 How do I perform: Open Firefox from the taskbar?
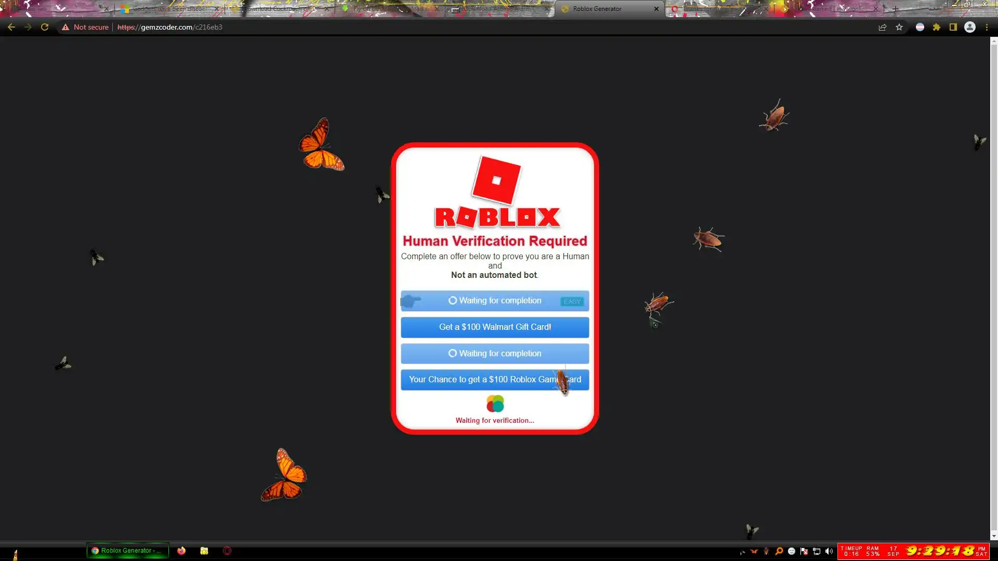pos(181,551)
